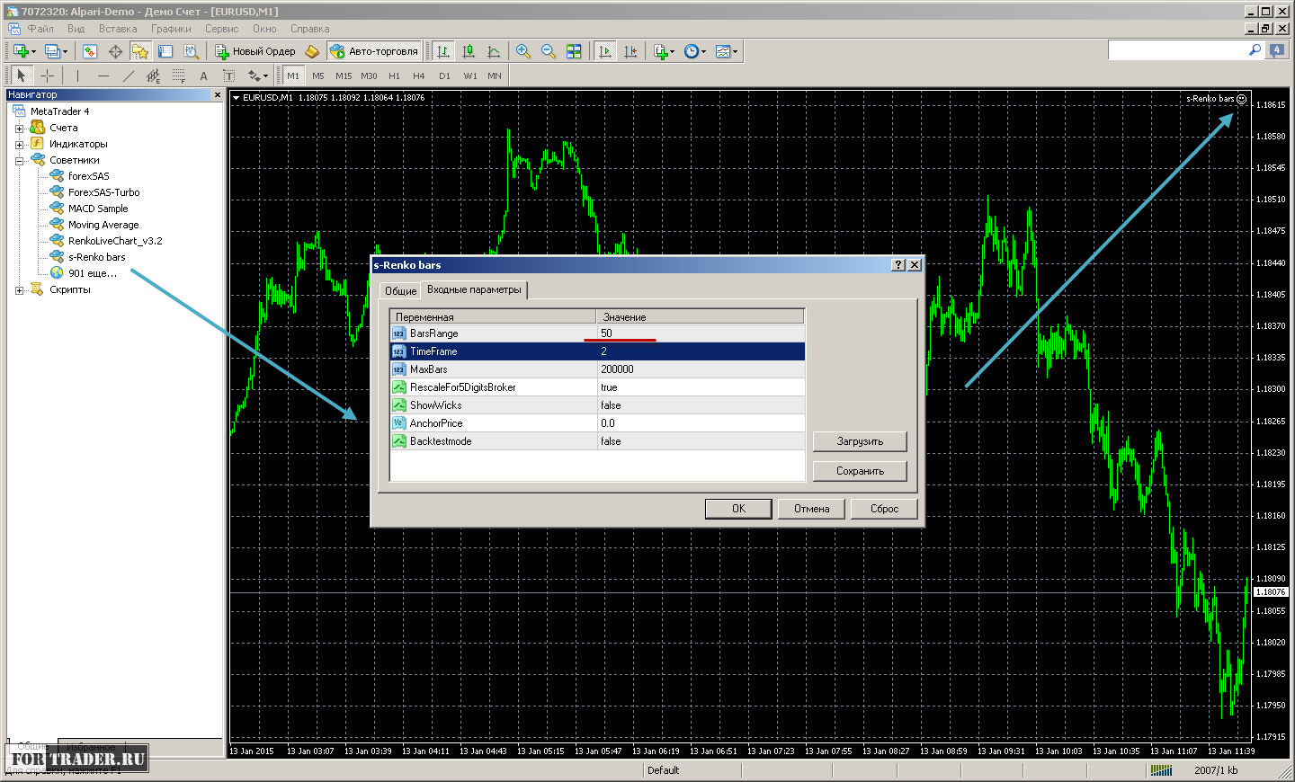Viewport: 1295px width, 782px height.
Task: Click the Загрузить button
Action: pyautogui.click(x=860, y=441)
